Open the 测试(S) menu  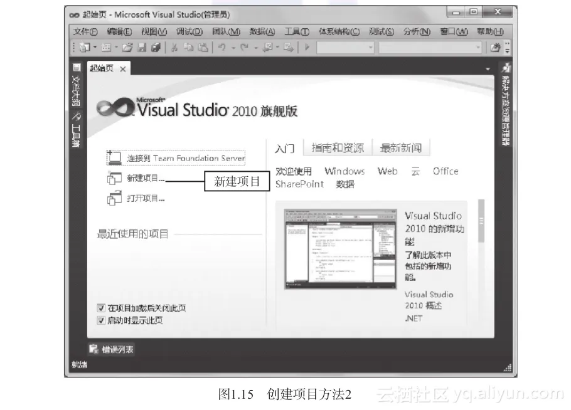point(382,31)
